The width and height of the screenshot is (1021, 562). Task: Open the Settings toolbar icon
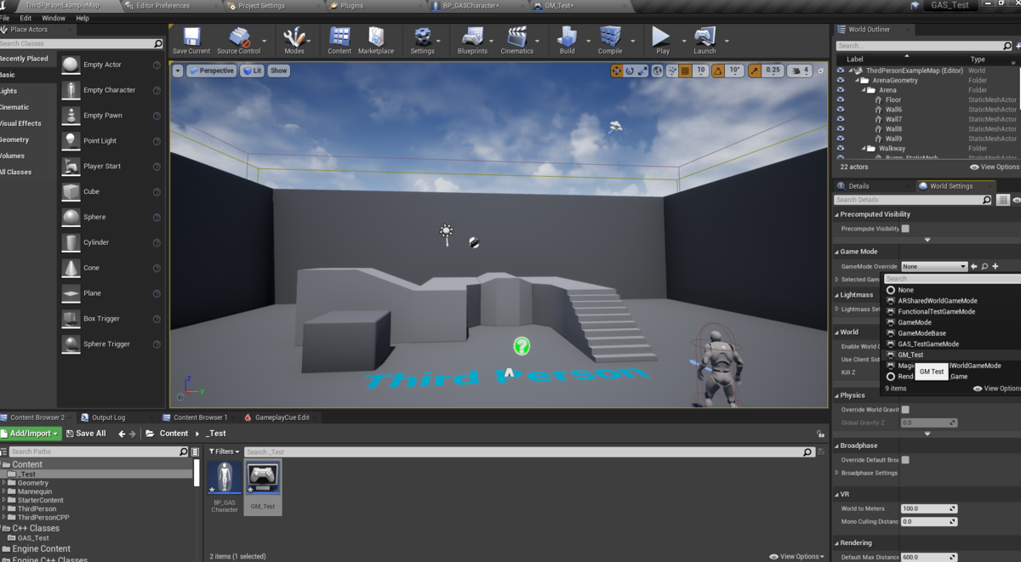pyautogui.click(x=422, y=40)
